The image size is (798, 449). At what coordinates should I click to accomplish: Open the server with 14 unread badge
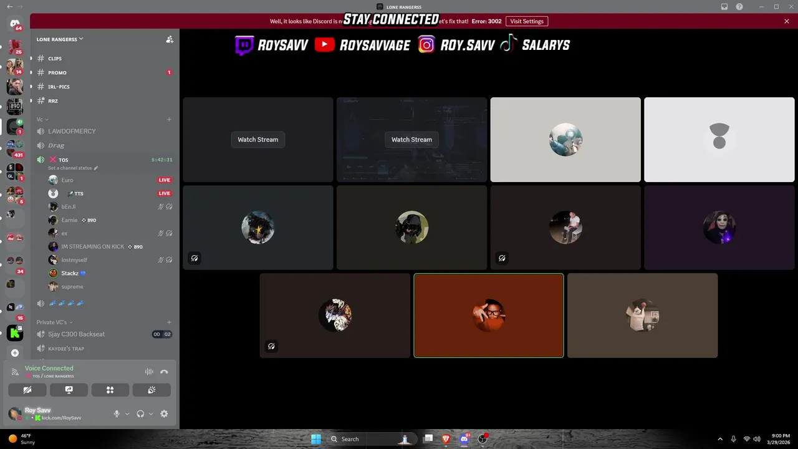click(15, 66)
